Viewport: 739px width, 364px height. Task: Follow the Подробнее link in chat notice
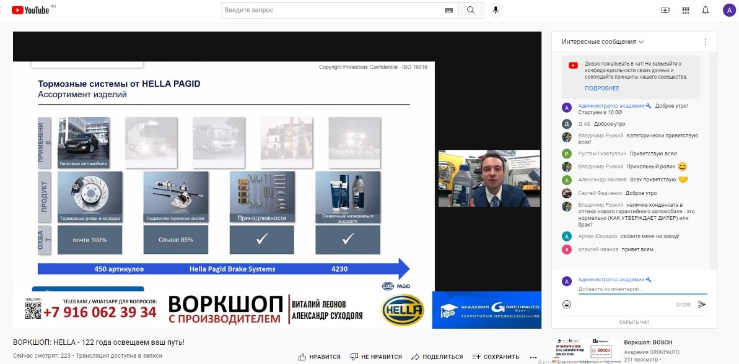click(601, 89)
